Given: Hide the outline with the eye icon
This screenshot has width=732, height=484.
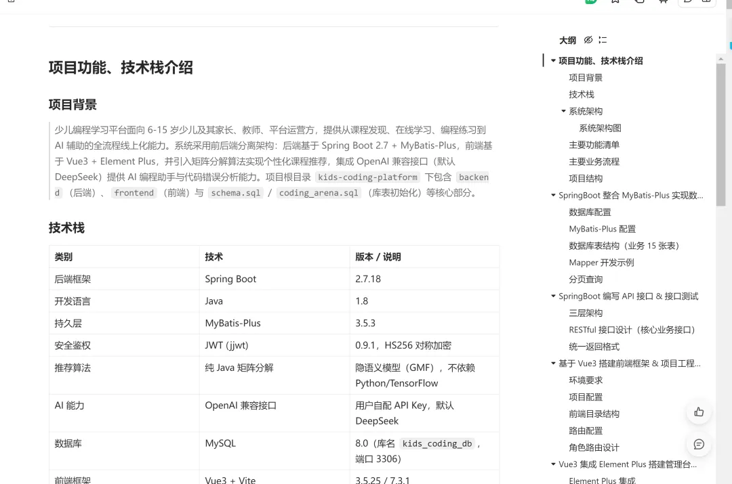Looking at the screenshot, I should [588, 40].
